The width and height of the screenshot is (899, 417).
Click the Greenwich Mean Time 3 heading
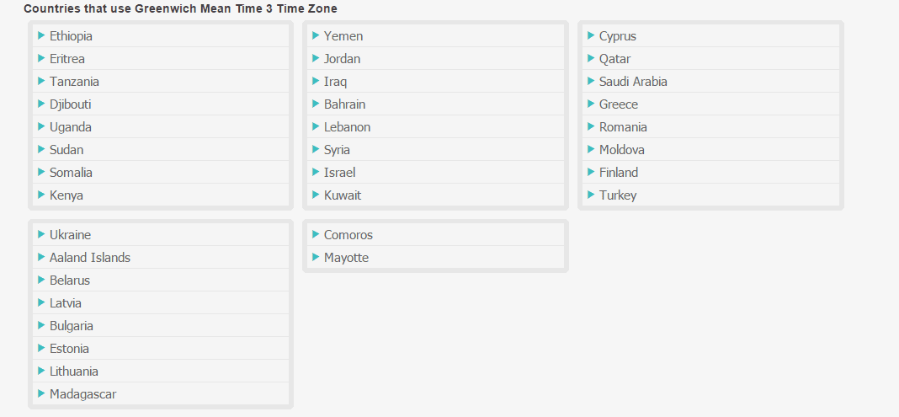[x=180, y=8]
